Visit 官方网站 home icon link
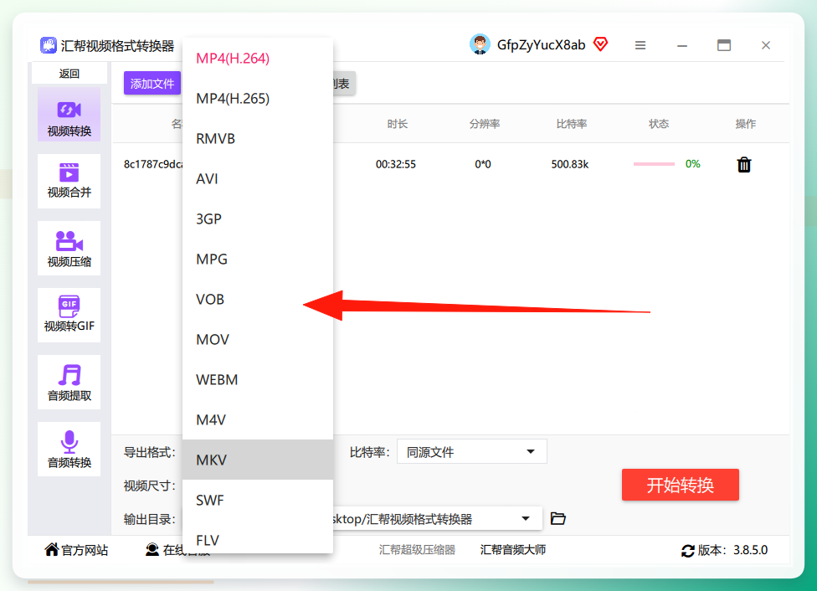The width and height of the screenshot is (817, 591). tap(77, 550)
